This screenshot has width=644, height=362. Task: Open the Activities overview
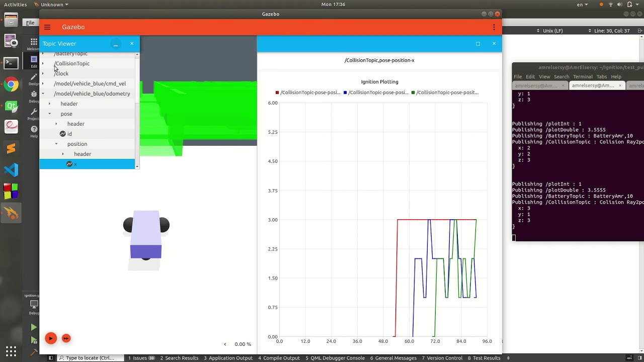pos(16,5)
